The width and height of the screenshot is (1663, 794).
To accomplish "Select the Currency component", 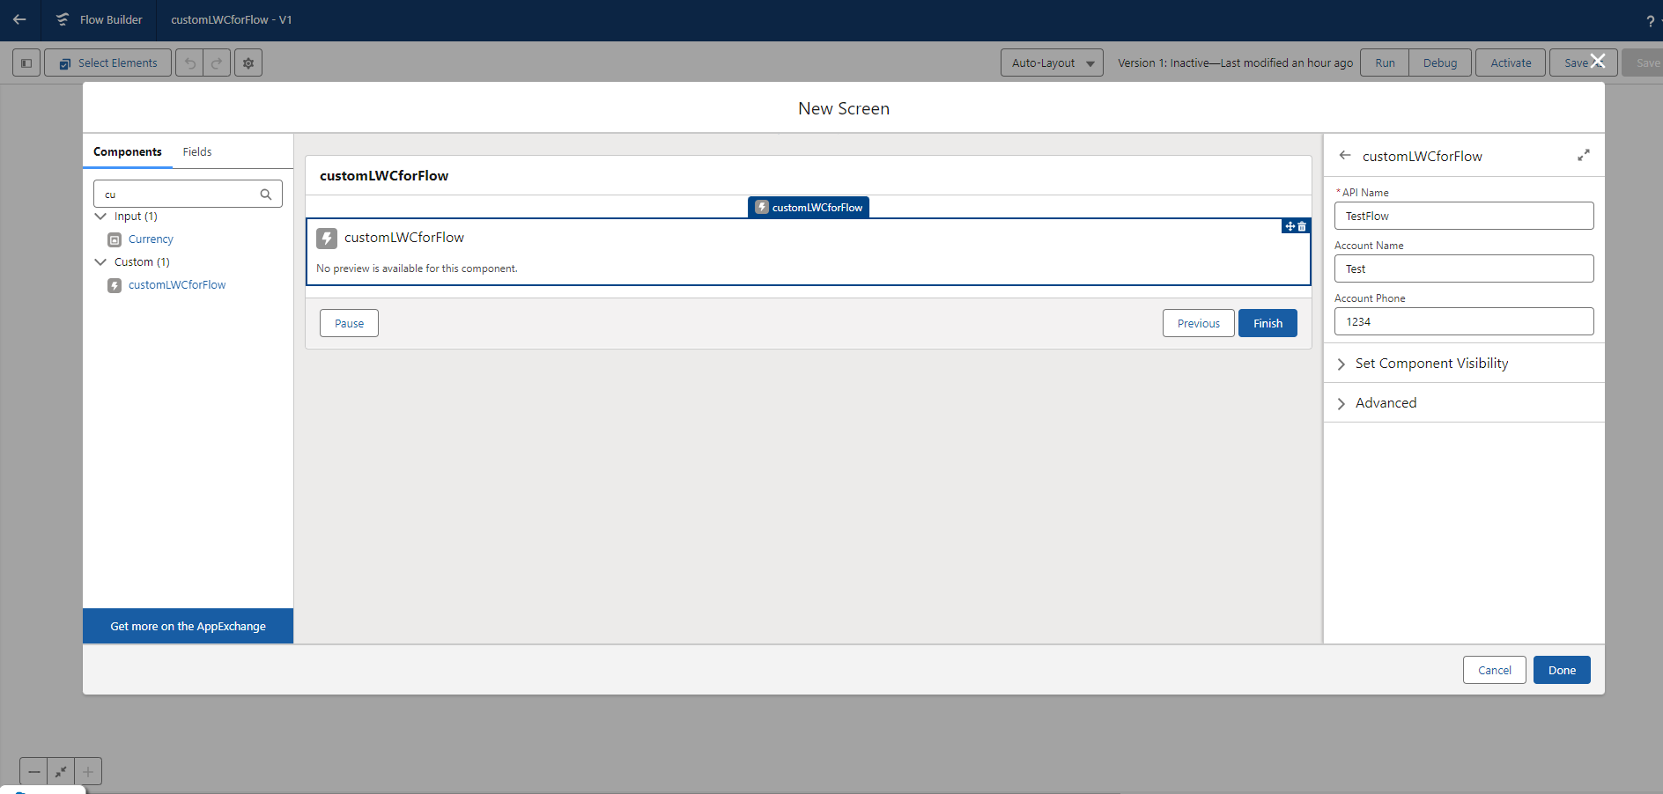I will (151, 239).
